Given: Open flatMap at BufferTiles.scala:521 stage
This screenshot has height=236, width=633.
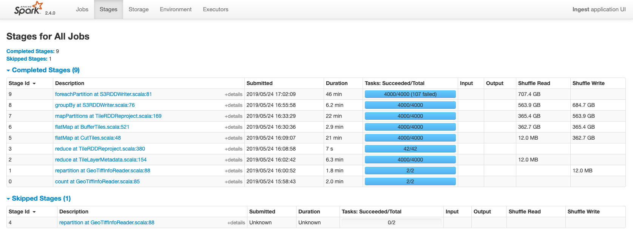Looking at the screenshot, I should click(92, 127).
